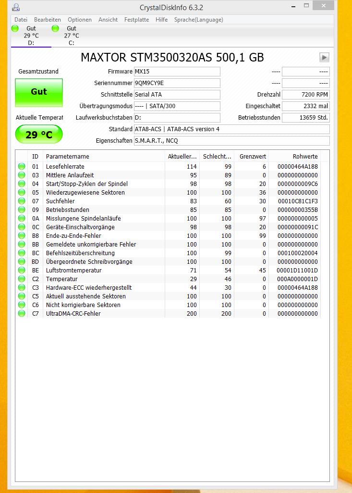This screenshot has width=352, height=493.
Task: Click the status dot for Misslungene Spindelanläufe
Action: tap(22, 218)
